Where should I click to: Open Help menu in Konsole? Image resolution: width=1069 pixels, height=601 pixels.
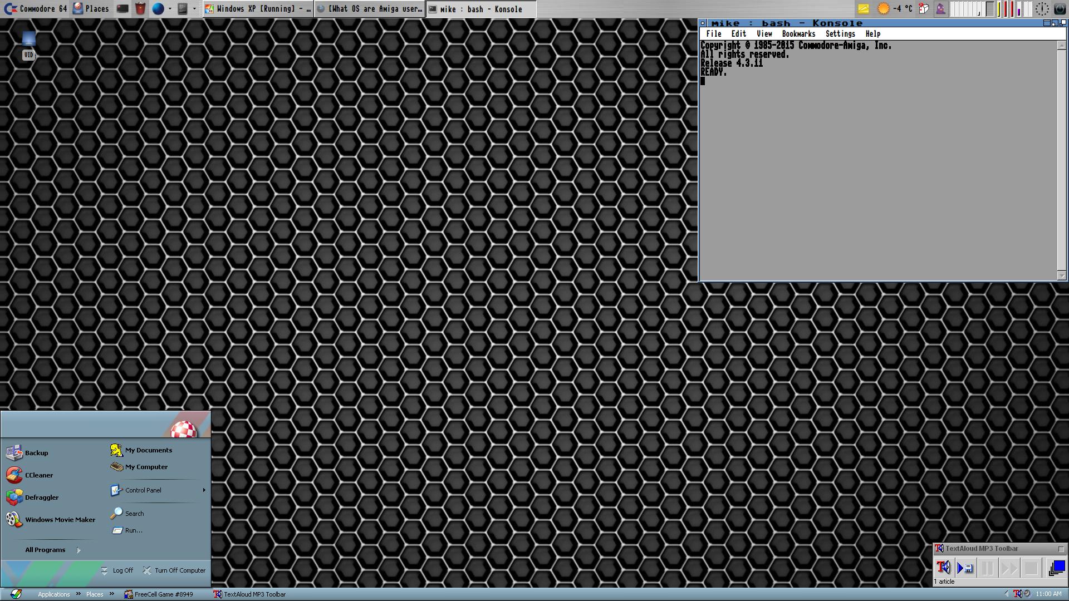click(873, 34)
